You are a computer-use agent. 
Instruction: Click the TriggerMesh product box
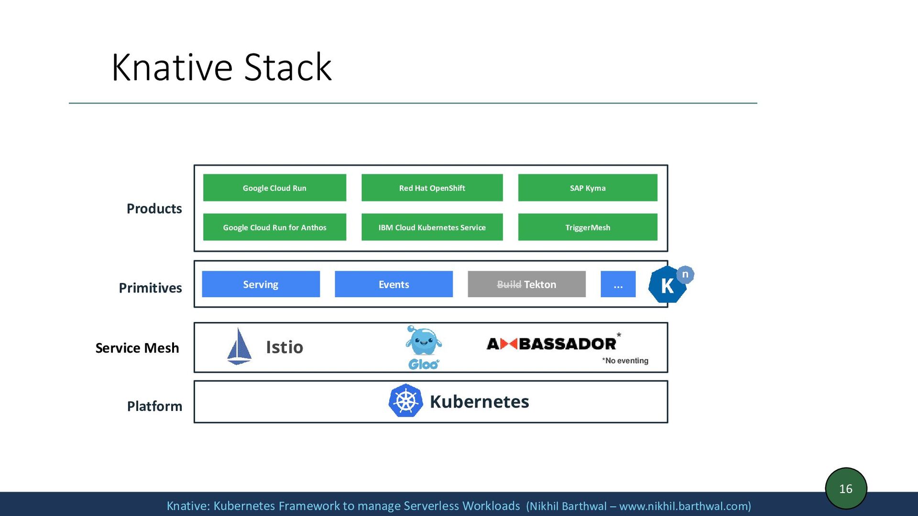pyautogui.click(x=587, y=227)
